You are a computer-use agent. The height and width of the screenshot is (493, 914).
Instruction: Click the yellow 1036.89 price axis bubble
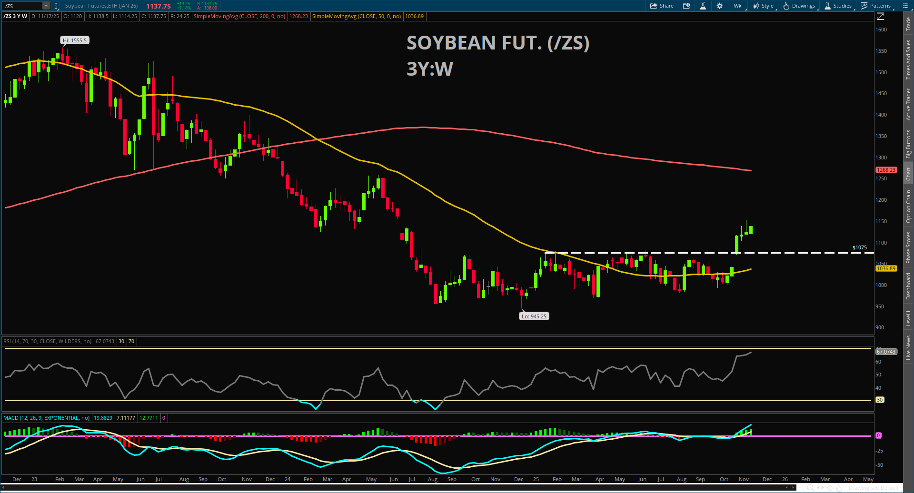click(x=886, y=268)
